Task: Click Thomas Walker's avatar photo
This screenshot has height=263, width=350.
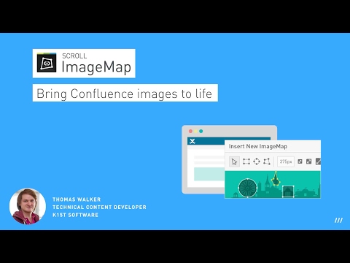Action: tap(28, 206)
